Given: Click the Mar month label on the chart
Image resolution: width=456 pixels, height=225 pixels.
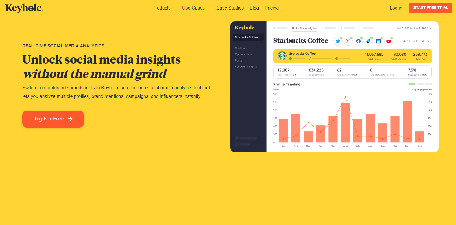Looking at the screenshot, I should pos(308,146).
